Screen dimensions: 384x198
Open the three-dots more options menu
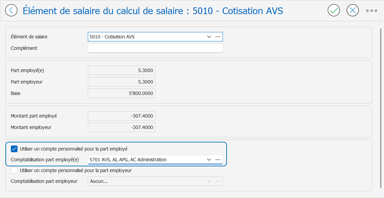pyautogui.click(x=372, y=10)
